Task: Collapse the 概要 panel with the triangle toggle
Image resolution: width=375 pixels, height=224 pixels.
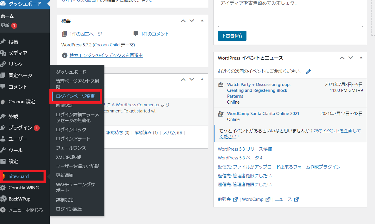Action: pos(202,21)
